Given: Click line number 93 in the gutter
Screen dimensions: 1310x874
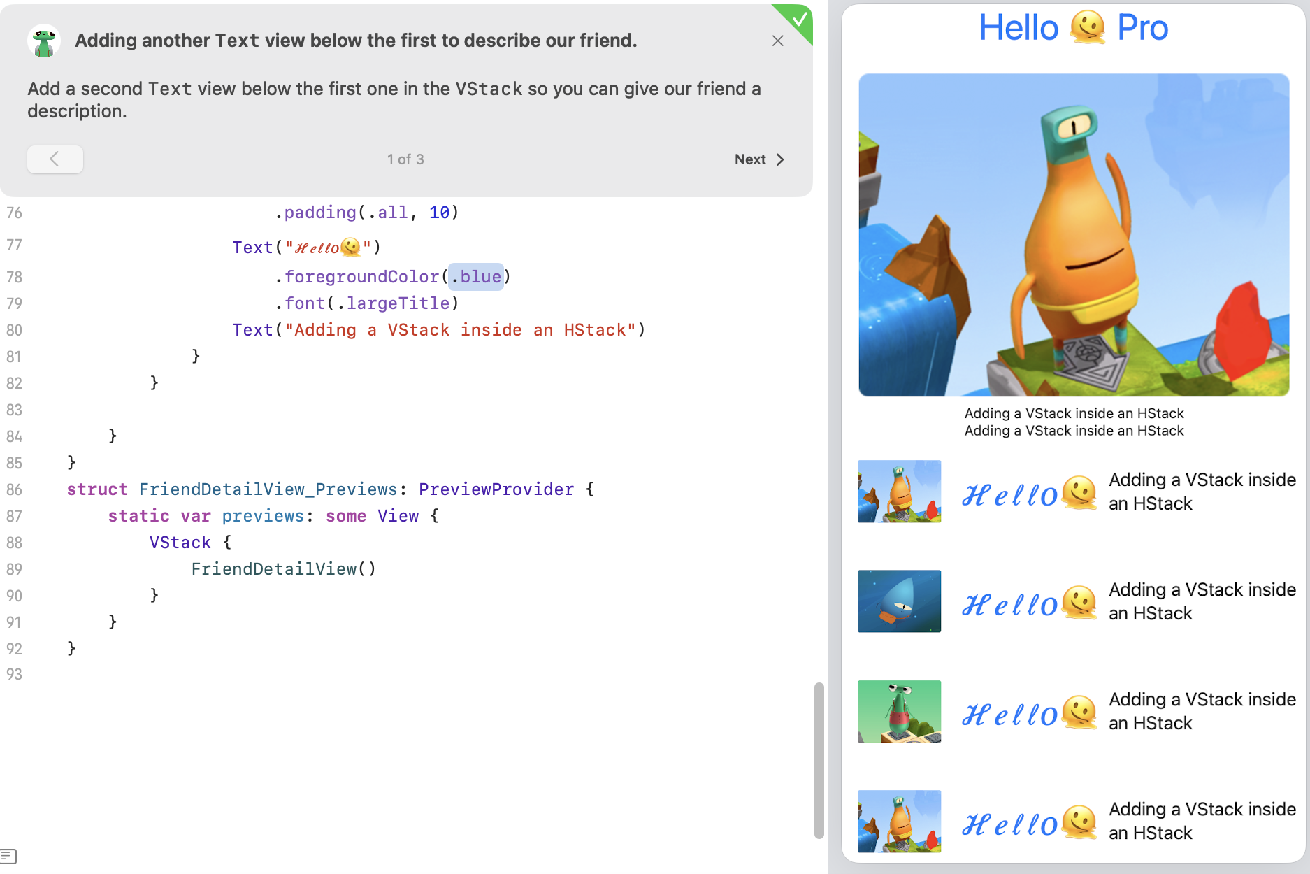Looking at the screenshot, I should (x=14, y=675).
